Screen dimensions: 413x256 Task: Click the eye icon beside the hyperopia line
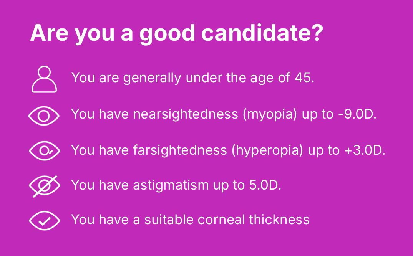tap(45, 150)
